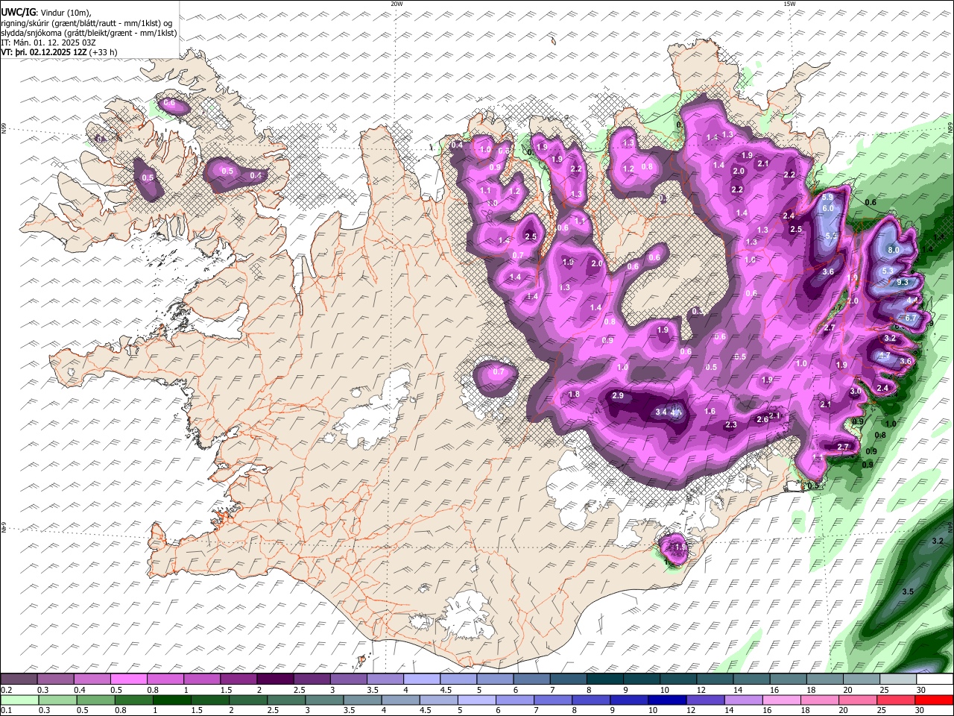The width and height of the screenshot is (954, 716).
Task: Click the '9.3' snowfall value on the map
Action: pos(903,283)
